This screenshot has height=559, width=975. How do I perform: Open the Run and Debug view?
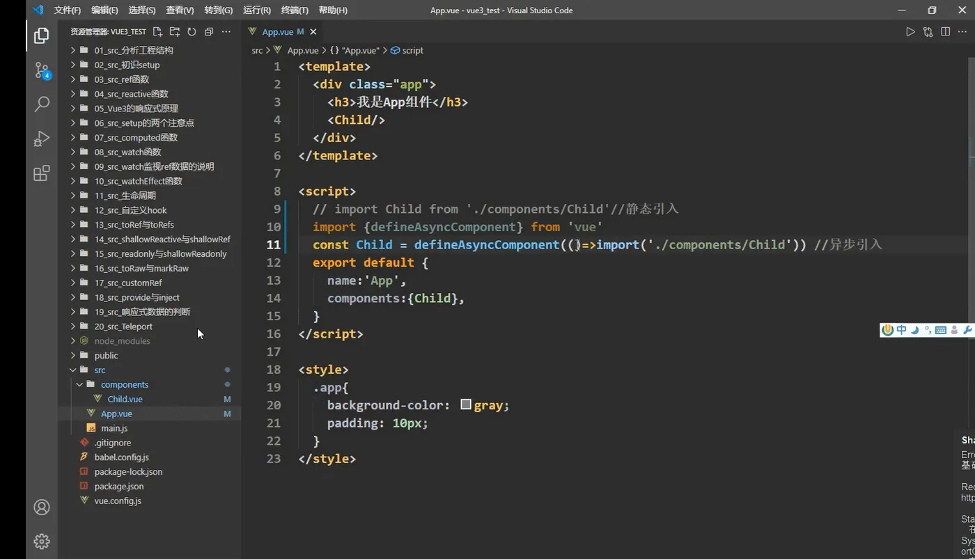pos(42,138)
